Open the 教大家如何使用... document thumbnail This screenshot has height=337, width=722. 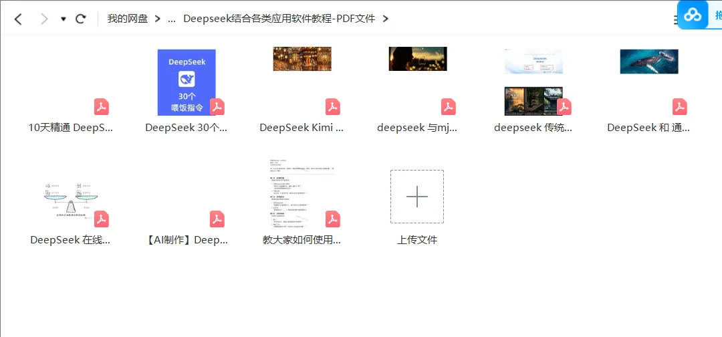pyautogui.click(x=302, y=193)
